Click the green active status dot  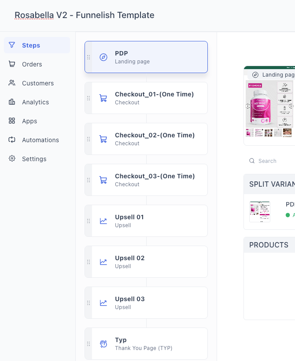288,215
